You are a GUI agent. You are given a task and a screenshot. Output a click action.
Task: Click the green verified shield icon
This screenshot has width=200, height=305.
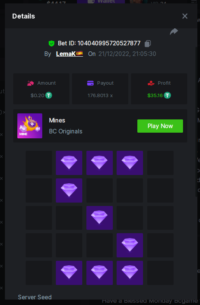51,43
